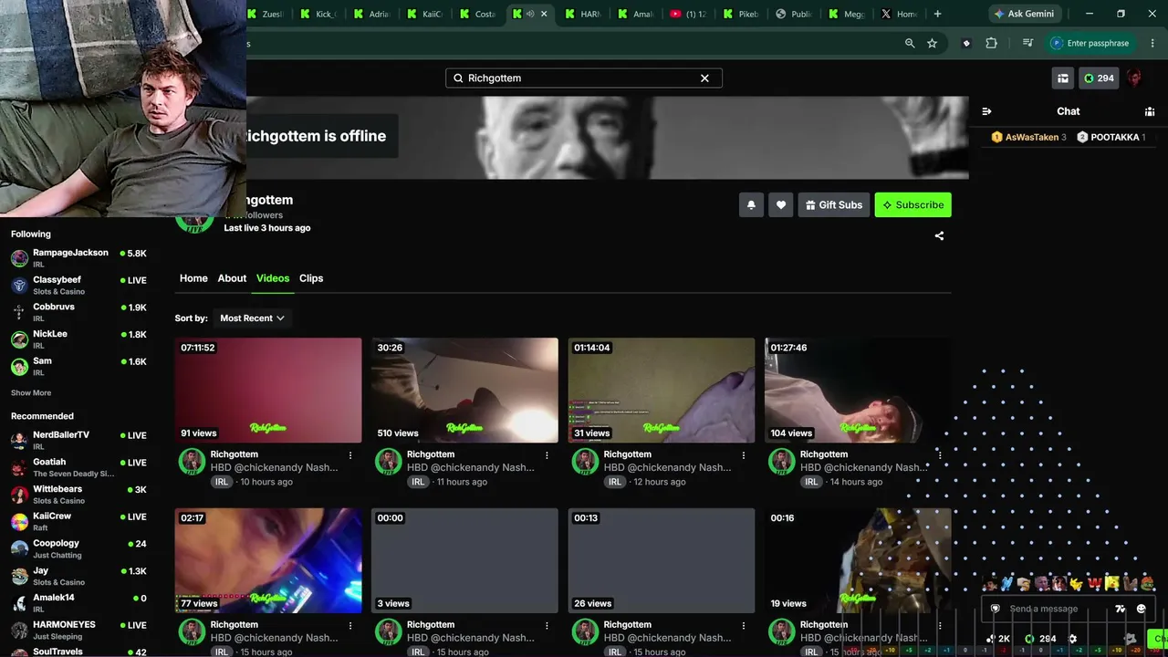Screen dimensions: 1168x657
Task: Click the green Subscribe button
Action: pyautogui.click(x=912, y=205)
